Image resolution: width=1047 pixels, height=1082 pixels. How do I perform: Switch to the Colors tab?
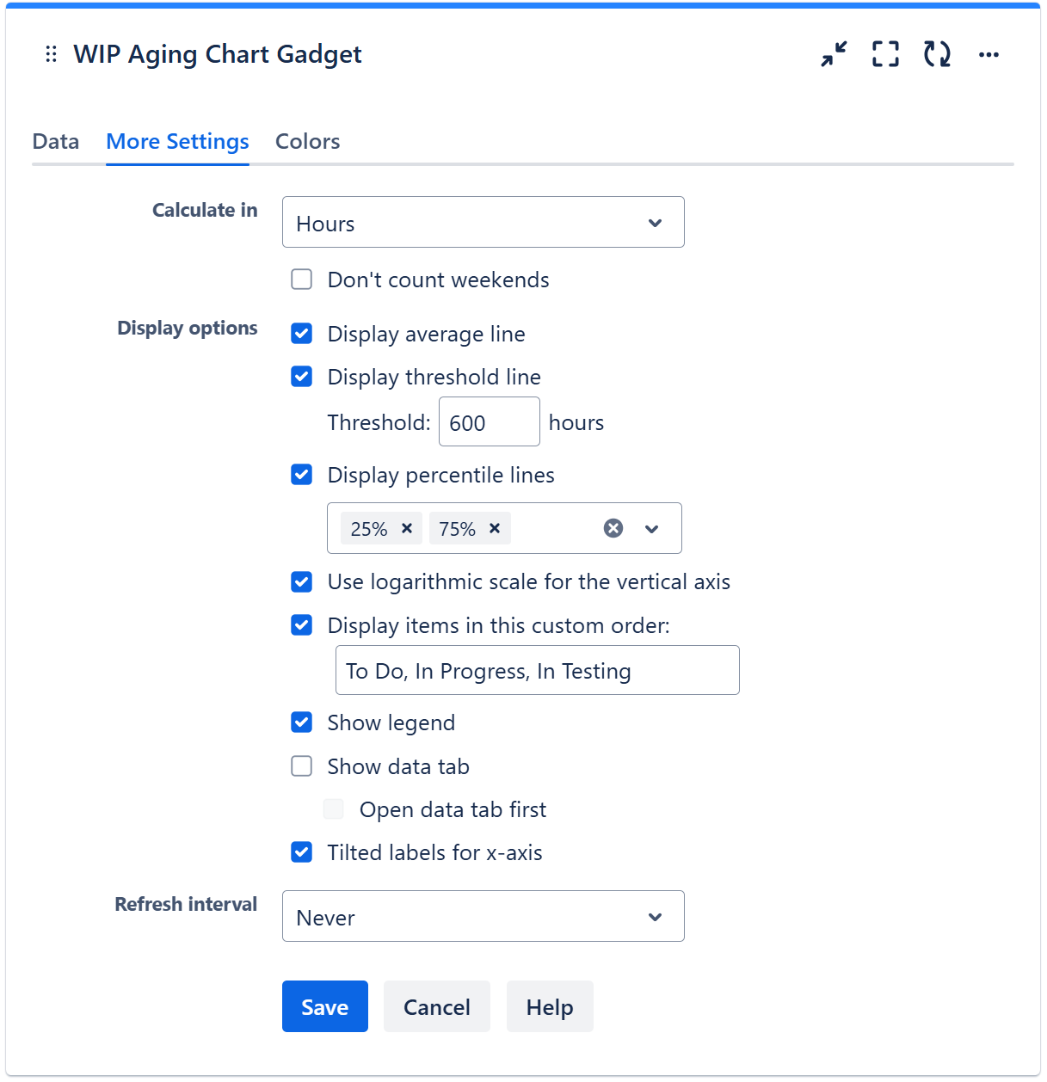(x=307, y=142)
